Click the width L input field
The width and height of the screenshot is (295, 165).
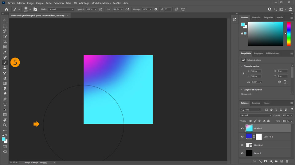point(256,71)
